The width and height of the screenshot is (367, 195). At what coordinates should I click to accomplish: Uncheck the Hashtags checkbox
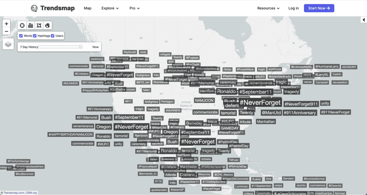35,36
